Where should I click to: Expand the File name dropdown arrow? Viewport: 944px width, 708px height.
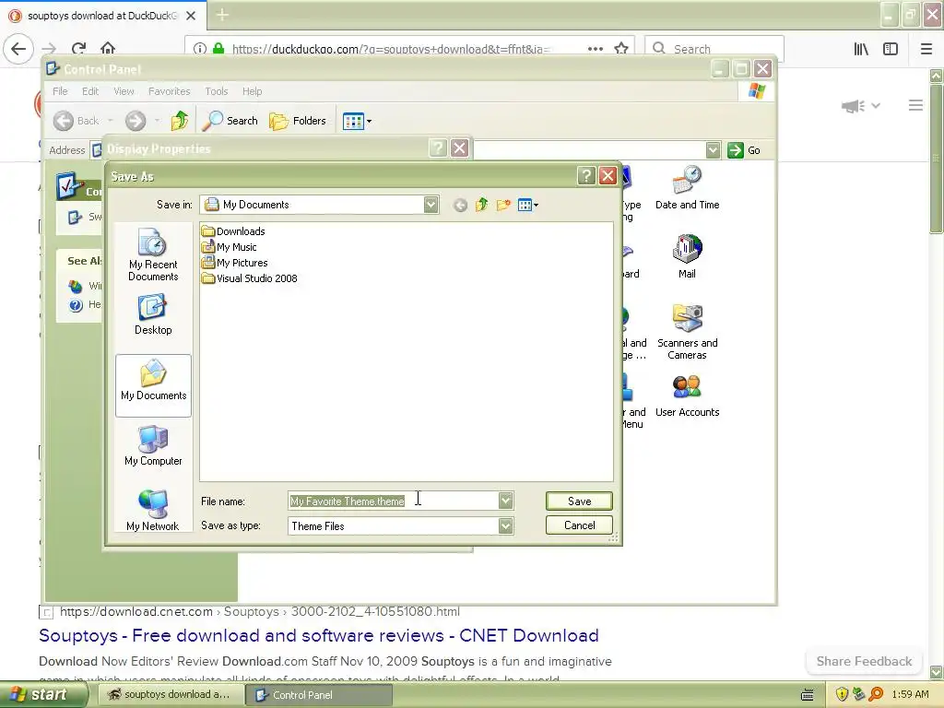click(x=506, y=501)
